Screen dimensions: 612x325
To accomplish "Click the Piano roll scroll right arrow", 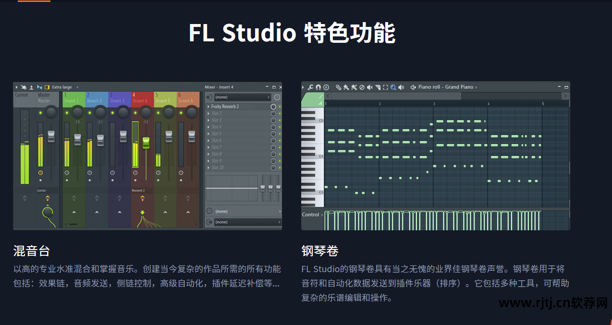I will tap(565, 96).
